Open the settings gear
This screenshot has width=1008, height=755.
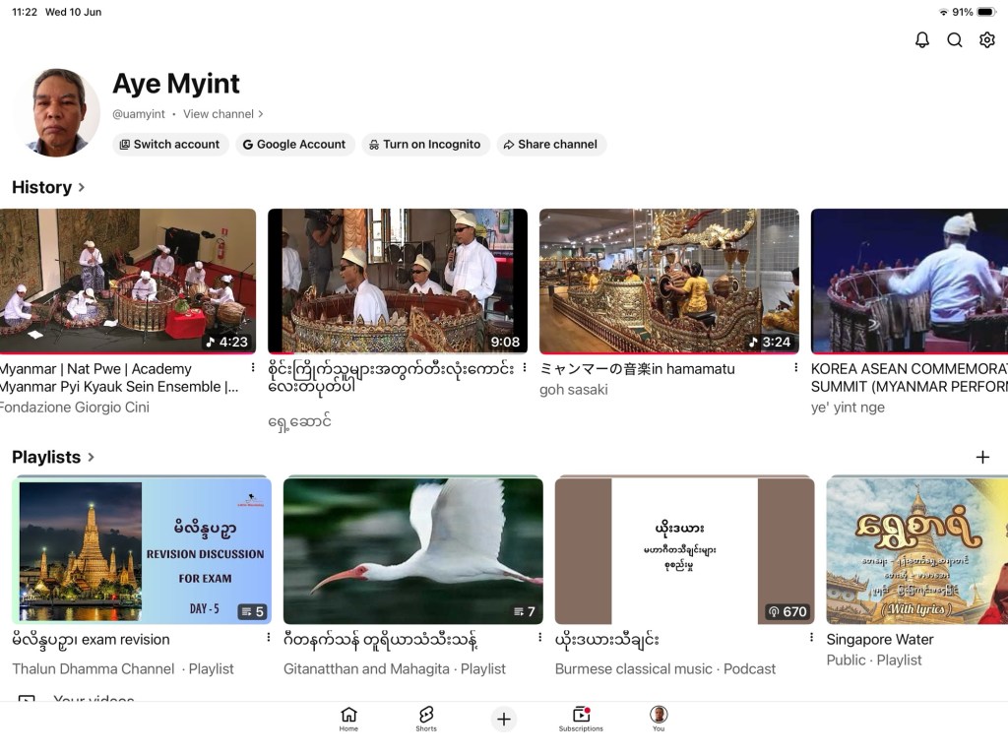(x=986, y=40)
